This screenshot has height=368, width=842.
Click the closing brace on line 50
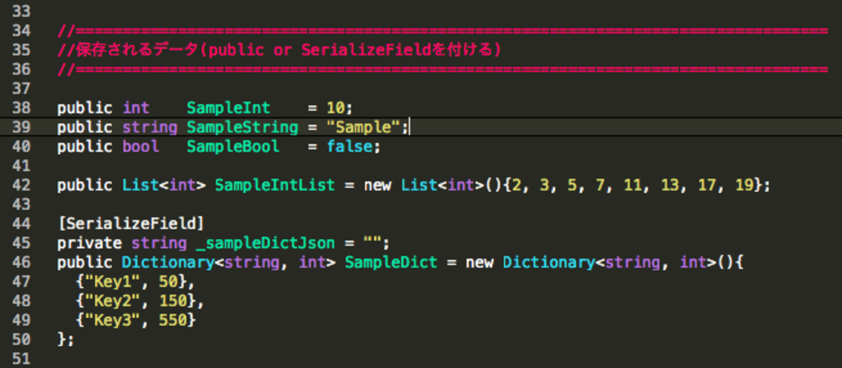(x=62, y=339)
